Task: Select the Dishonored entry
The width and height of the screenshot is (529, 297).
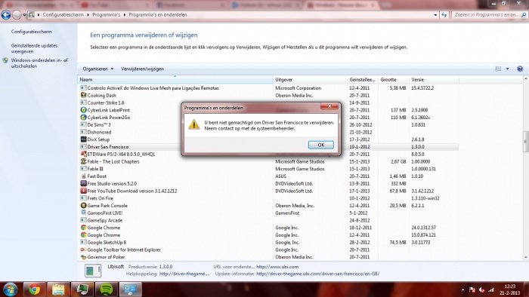Action: [x=99, y=132]
